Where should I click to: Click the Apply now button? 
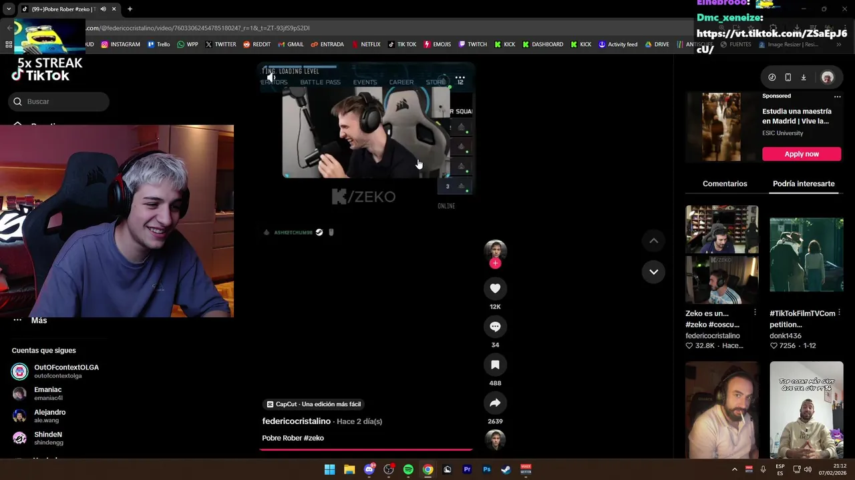(802, 154)
